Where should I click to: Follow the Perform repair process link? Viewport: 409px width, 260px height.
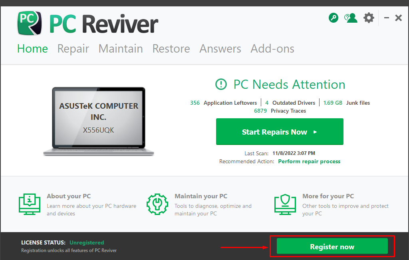coord(309,162)
